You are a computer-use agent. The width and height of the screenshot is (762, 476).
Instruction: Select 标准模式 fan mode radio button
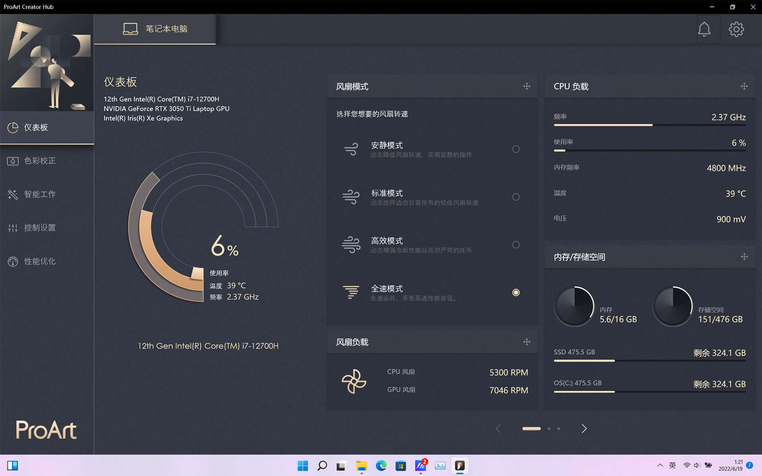point(516,197)
